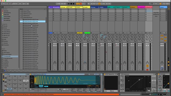
Task: Expand the VEDM Snares folder
Action: (21, 16)
